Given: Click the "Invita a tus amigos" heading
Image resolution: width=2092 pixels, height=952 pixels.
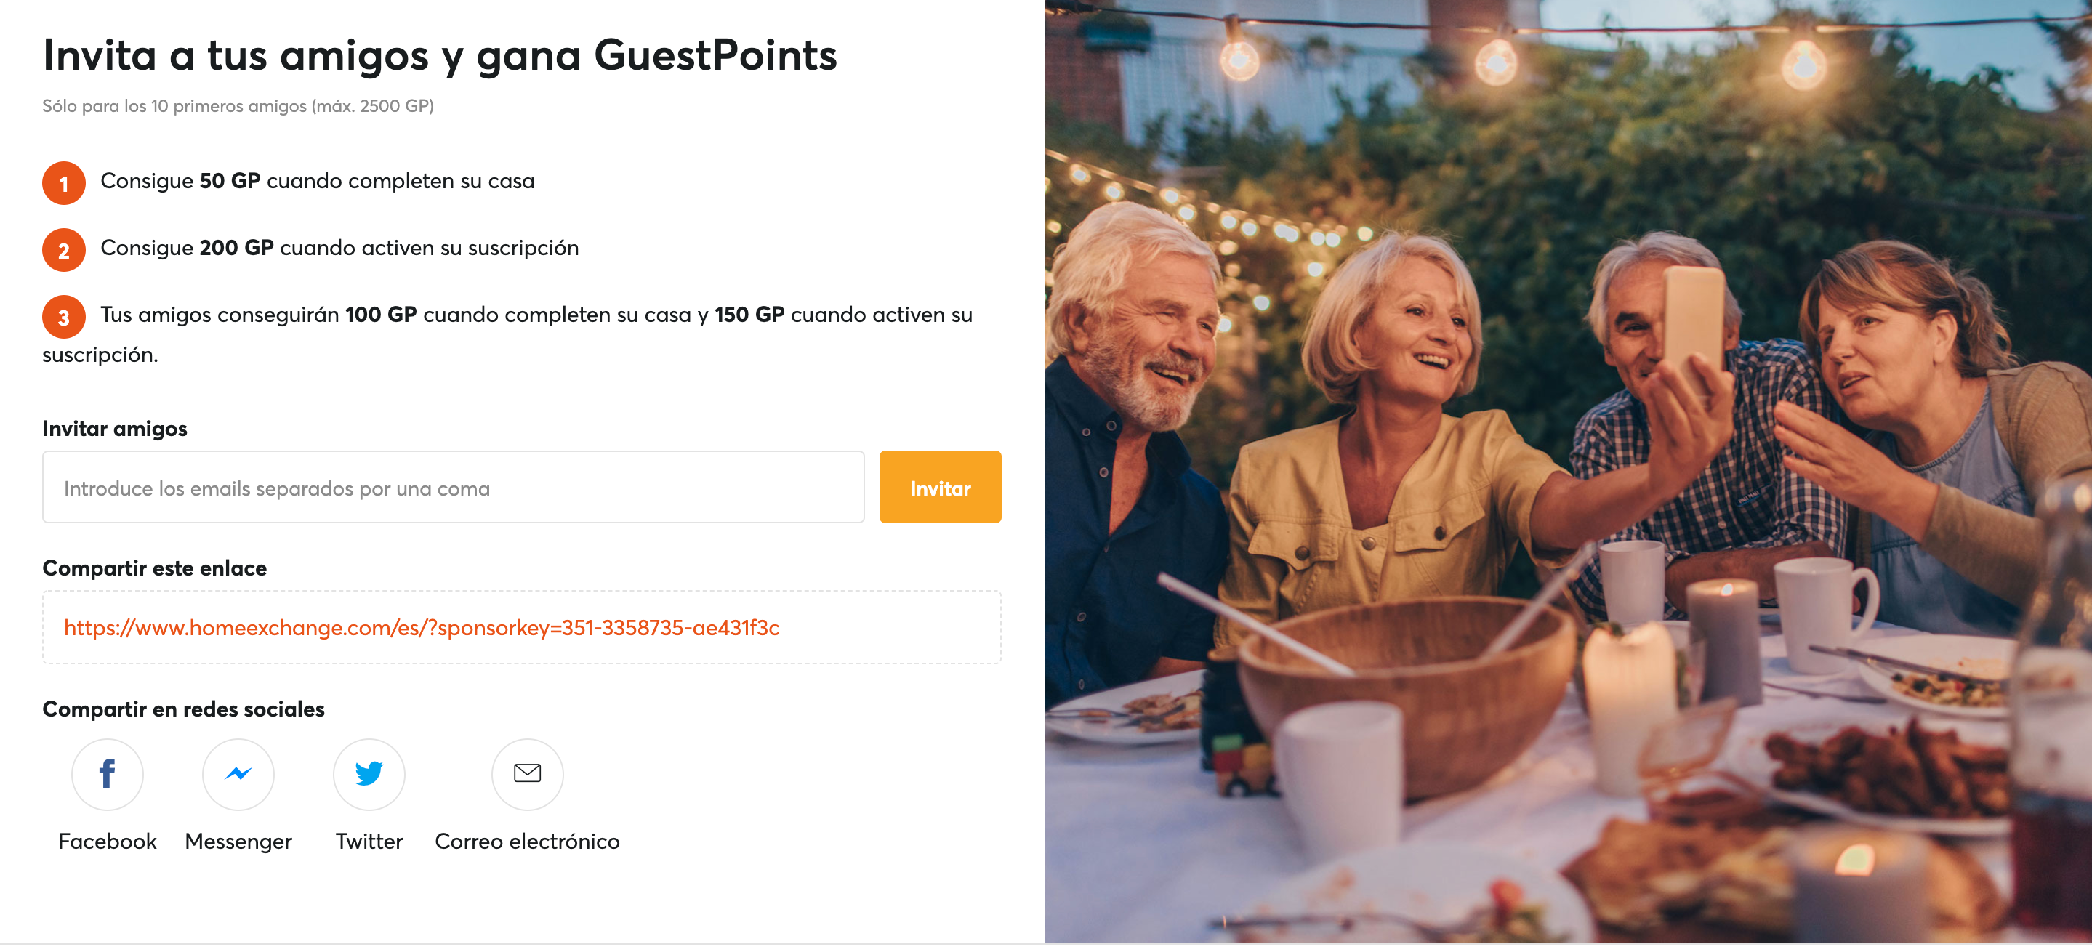Looking at the screenshot, I should 439,55.
